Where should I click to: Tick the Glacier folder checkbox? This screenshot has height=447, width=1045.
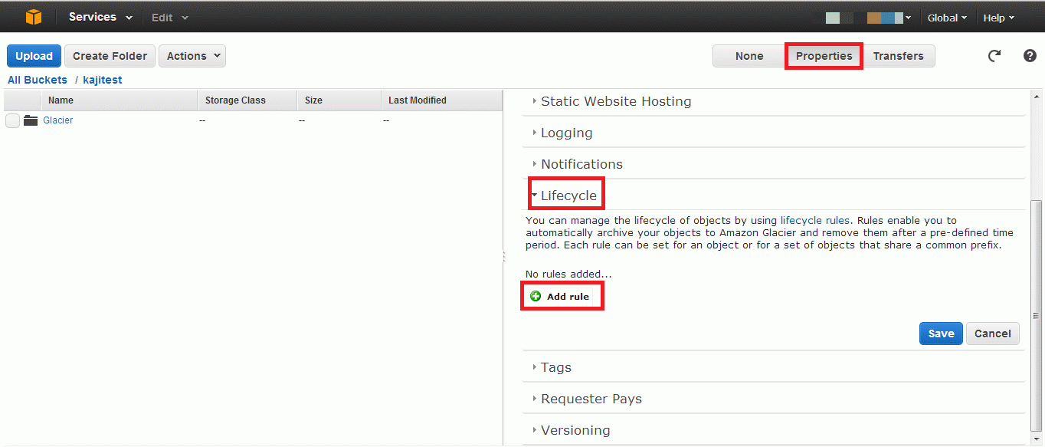(x=12, y=120)
